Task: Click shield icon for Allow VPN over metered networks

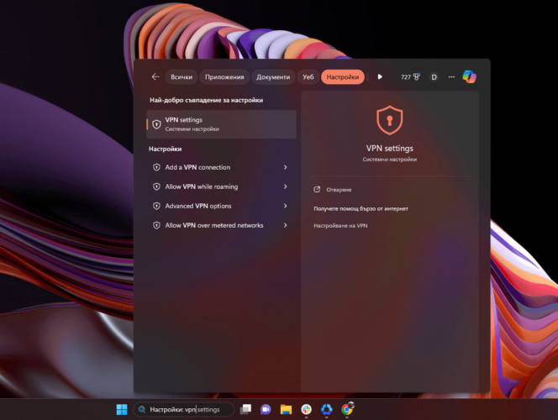Action: [x=156, y=225]
